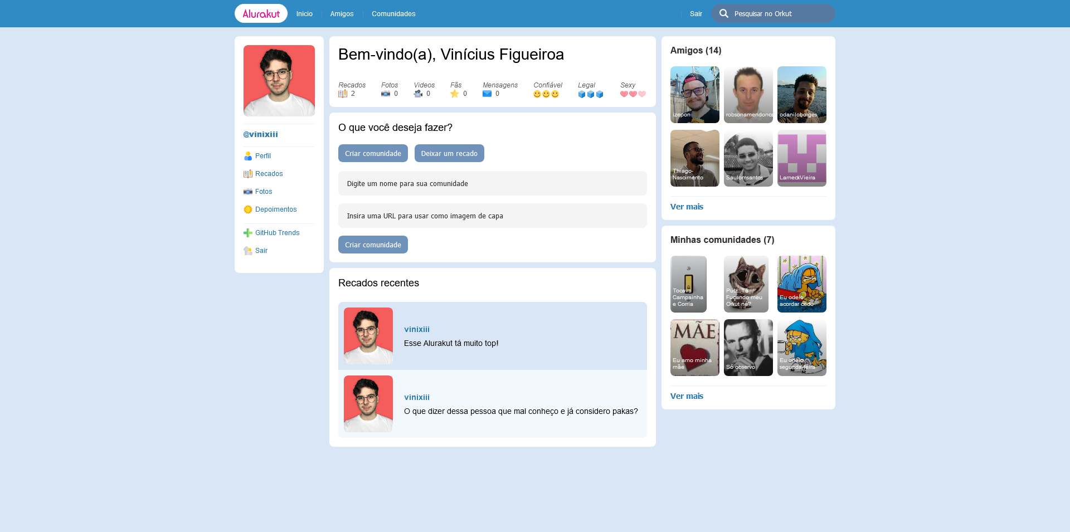Open Putz..Tá Fuçando meu Orkut né? community
This screenshot has height=532, width=1070.
point(746,284)
